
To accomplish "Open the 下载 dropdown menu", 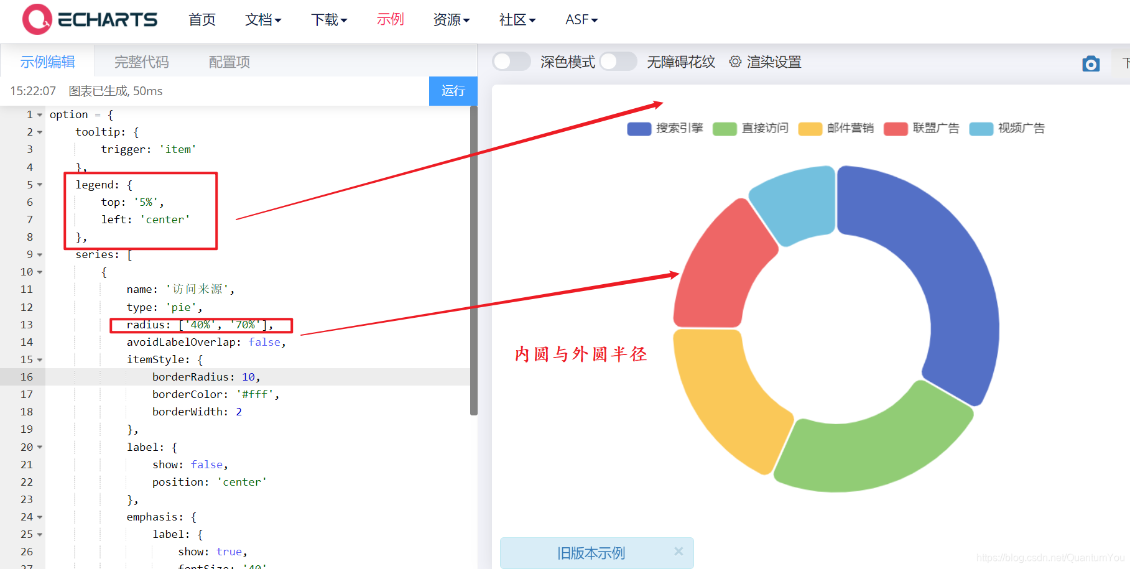I will [x=329, y=20].
